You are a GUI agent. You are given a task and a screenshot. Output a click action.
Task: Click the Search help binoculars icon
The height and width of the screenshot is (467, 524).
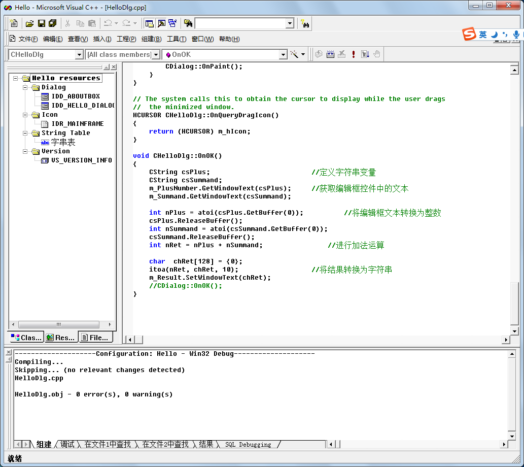point(305,23)
